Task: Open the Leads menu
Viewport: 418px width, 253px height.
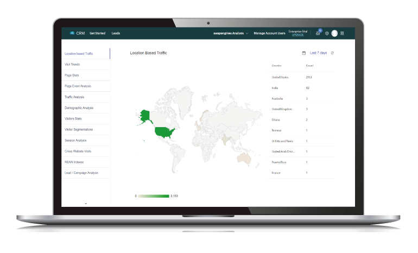Action: [x=116, y=33]
